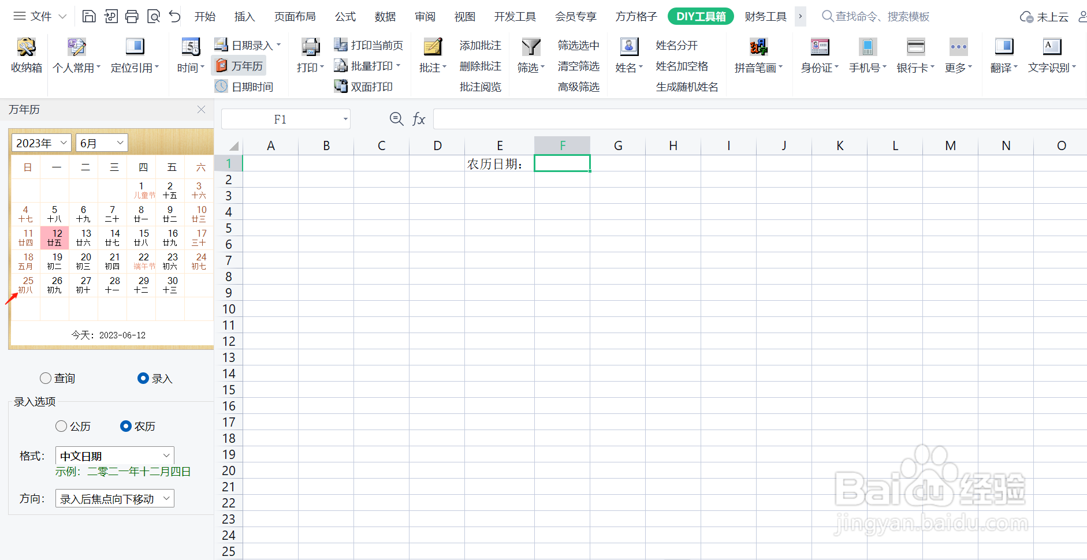Viewport: 1087px width, 560px height.
Task: Click the 身份证 ID card icon
Action: (x=820, y=47)
